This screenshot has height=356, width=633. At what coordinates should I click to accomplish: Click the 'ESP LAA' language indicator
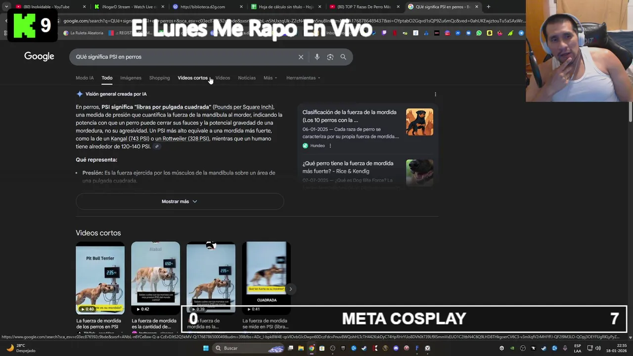coord(578,348)
